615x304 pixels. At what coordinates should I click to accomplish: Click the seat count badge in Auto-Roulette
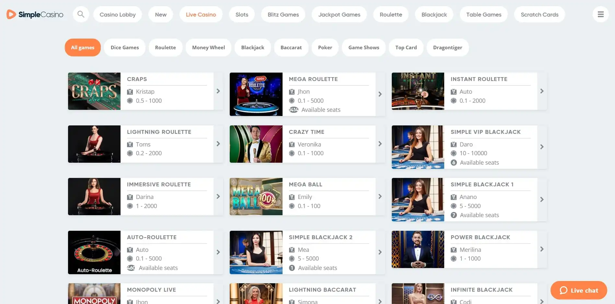click(x=131, y=268)
